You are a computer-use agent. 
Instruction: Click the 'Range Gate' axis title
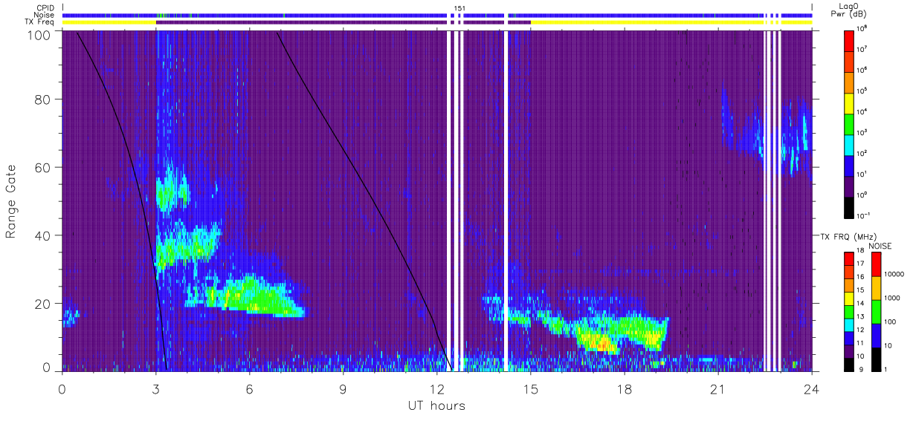pos(11,202)
